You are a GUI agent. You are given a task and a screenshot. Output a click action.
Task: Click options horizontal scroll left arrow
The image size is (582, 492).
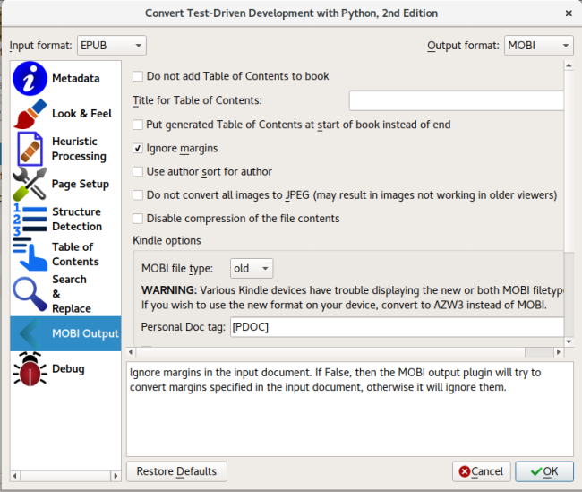click(131, 352)
